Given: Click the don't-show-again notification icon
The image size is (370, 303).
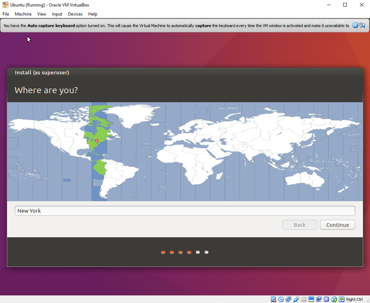Looking at the screenshot, I should coord(362,25).
